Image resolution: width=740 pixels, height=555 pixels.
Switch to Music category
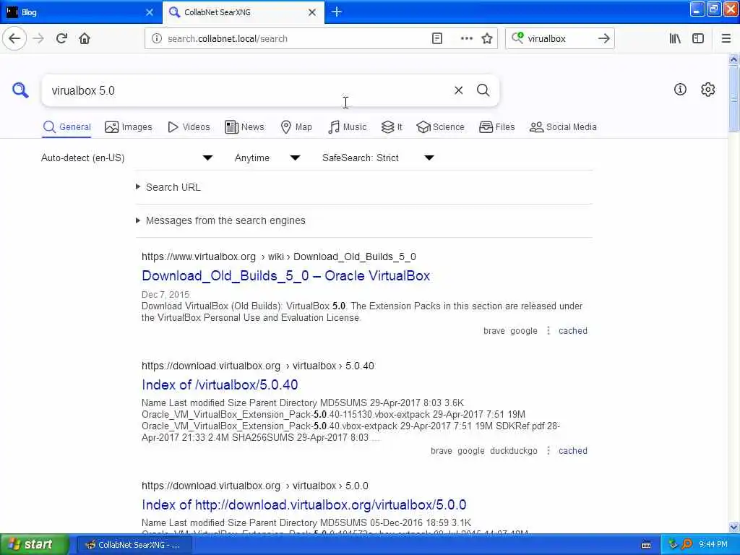(348, 126)
